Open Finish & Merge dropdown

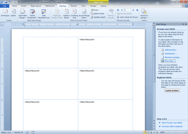point(144,14)
